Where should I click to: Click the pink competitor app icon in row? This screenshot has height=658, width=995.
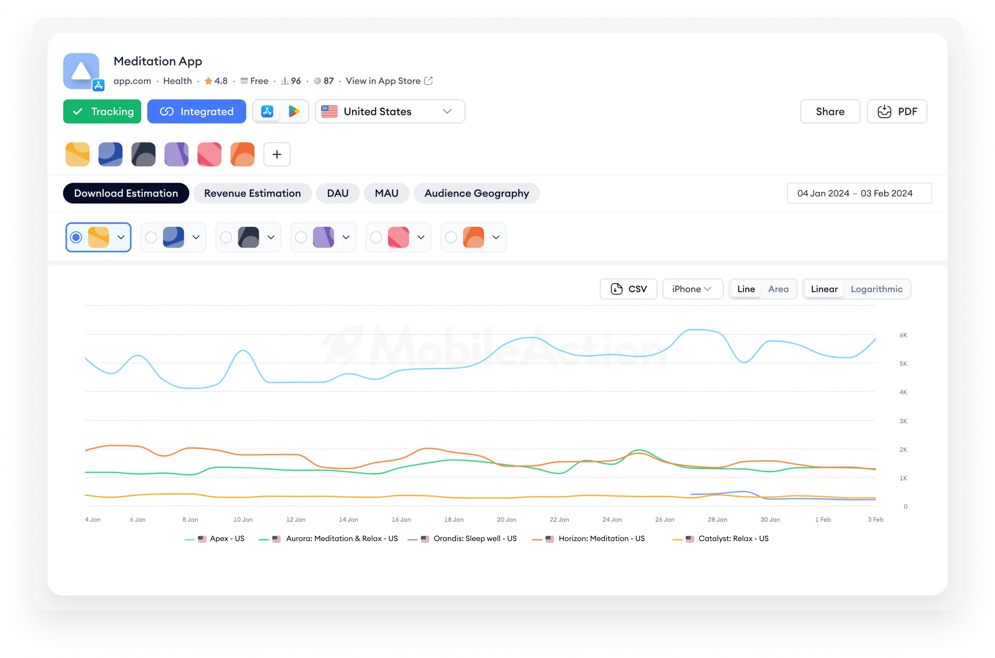(210, 154)
